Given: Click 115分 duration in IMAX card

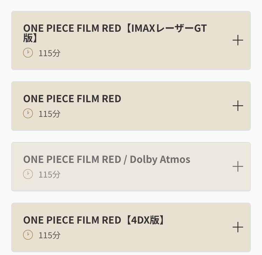Looking at the screenshot, I should tap(50, 53).
